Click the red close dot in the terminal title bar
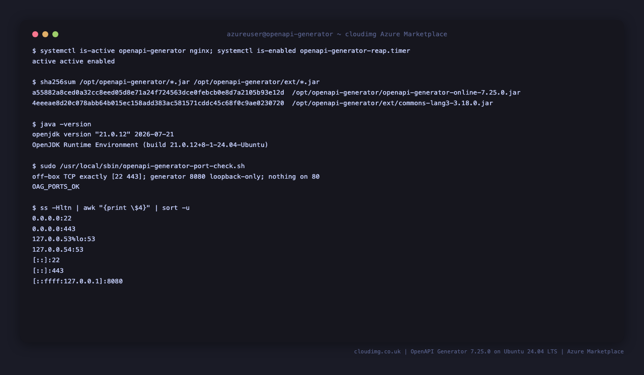644x375 pixels. [35, 34]
